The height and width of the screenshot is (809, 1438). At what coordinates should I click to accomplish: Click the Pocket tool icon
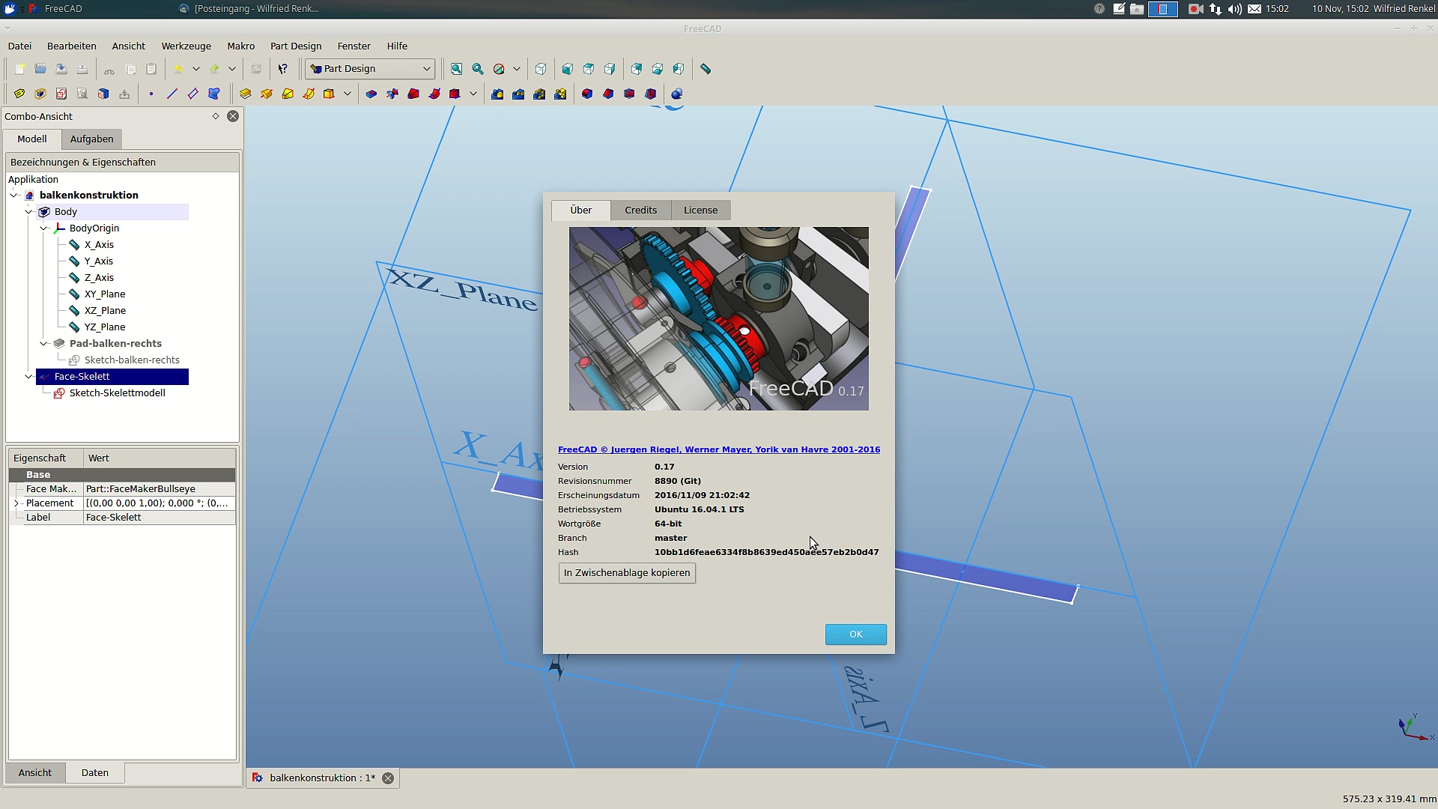click(x=371, y=94)
